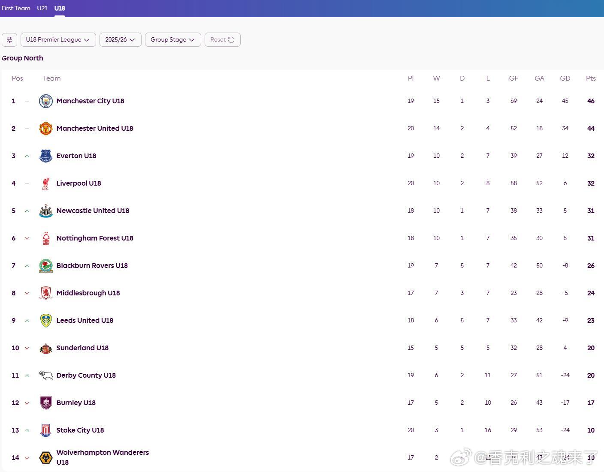The height and width of the screenshot is (472, 604).
Task: Open the Liverpool U18 team link
Action: point(79,183)
